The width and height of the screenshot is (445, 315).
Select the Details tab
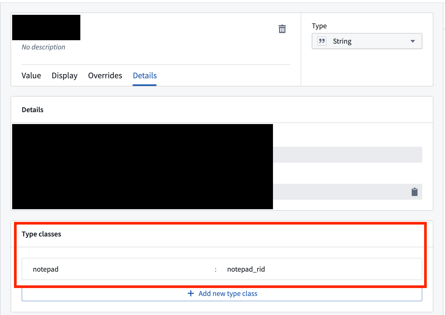pos(145,76)
